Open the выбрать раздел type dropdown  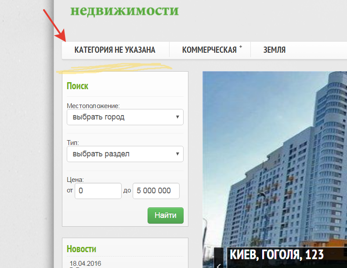coord(125,154)
